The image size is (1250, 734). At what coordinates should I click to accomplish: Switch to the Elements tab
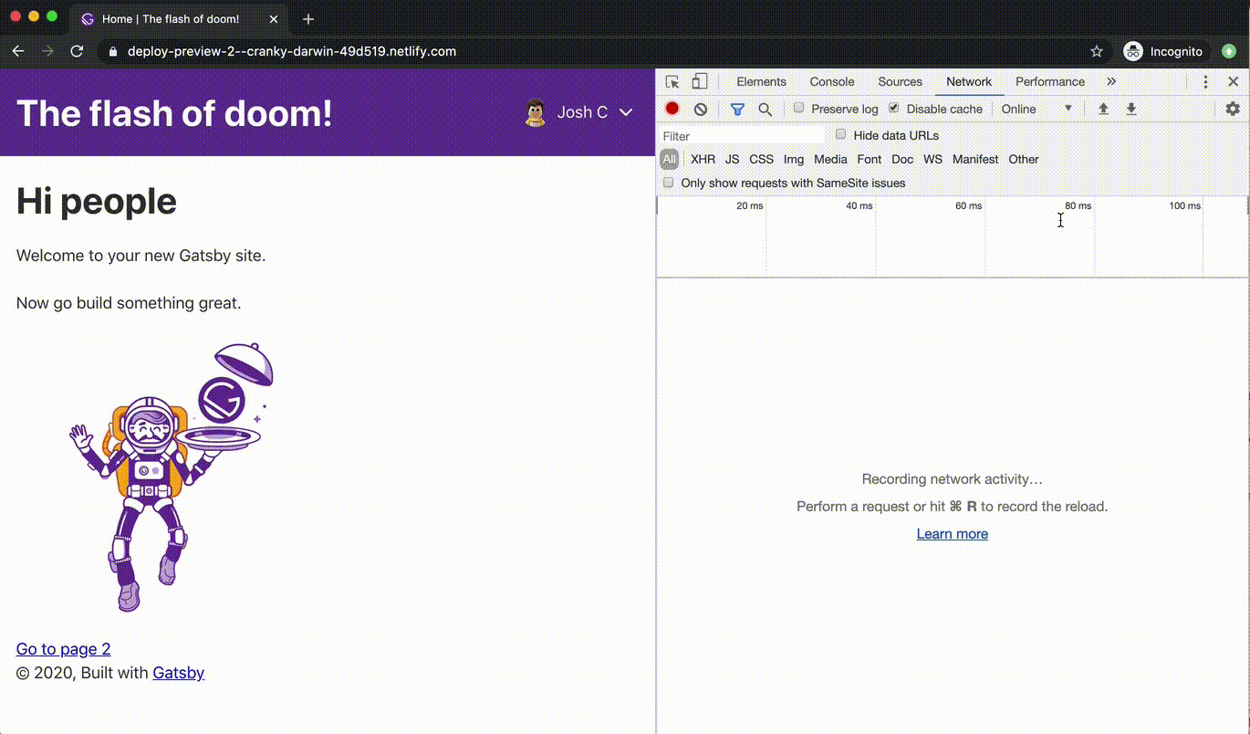click(x=761, y=81)
